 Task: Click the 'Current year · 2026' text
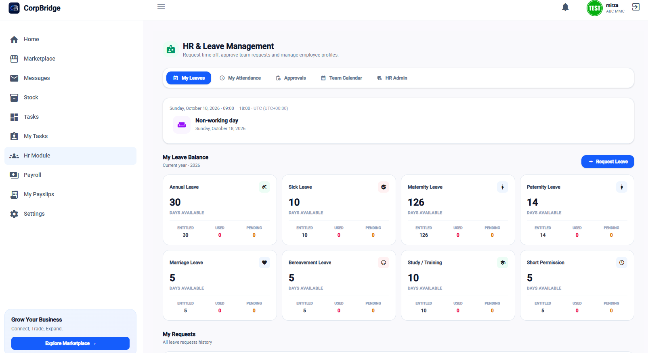coord(181,165)
